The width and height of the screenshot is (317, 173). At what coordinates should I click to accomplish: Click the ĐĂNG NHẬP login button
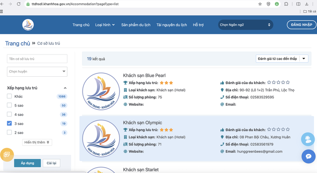tap(301, 25)
